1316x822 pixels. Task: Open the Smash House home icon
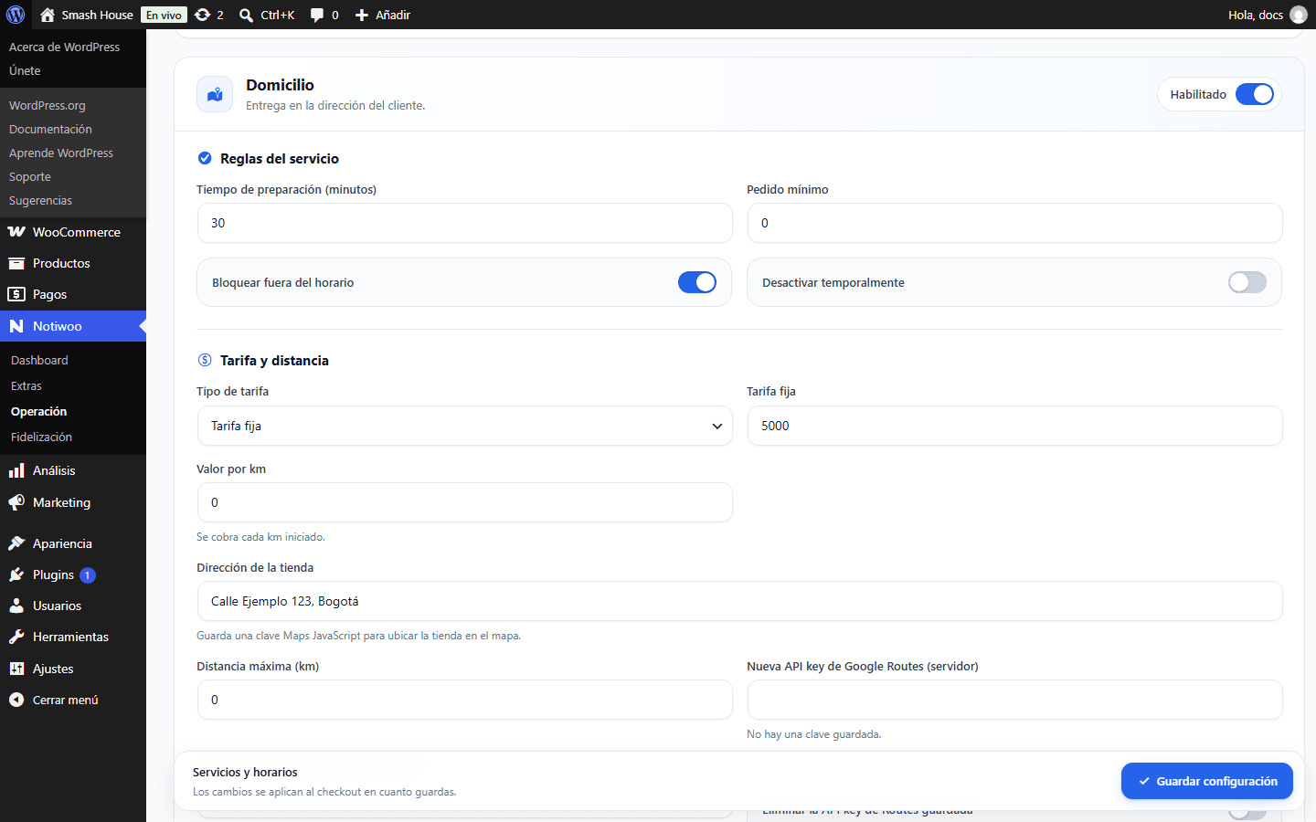[x=48, y=15]
